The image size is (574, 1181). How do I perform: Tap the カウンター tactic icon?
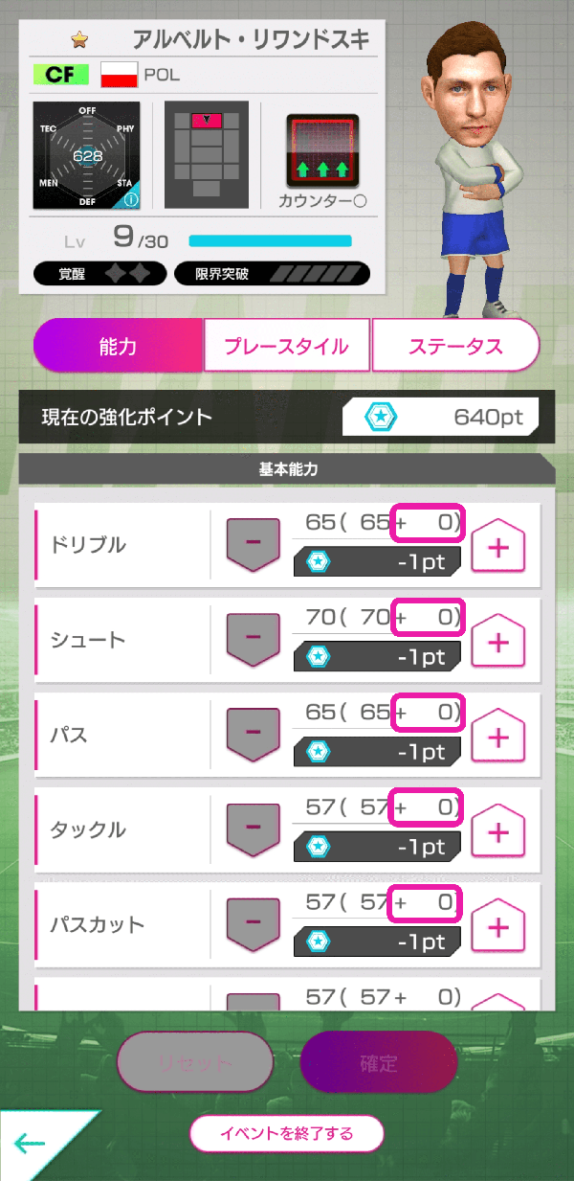322,151
